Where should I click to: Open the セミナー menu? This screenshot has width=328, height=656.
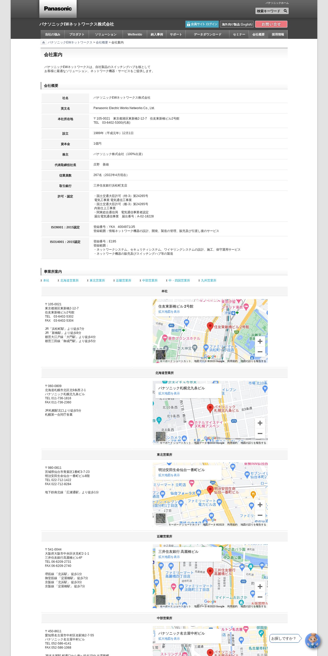(239, 34)
